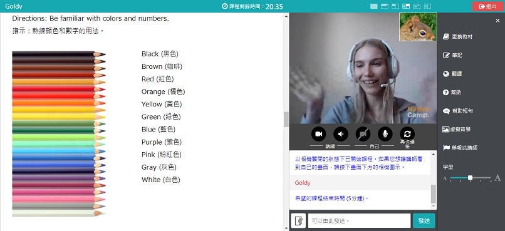The image size is (505, 231).
Task: Click the teacher's video feed
Action: click(363, 68)
